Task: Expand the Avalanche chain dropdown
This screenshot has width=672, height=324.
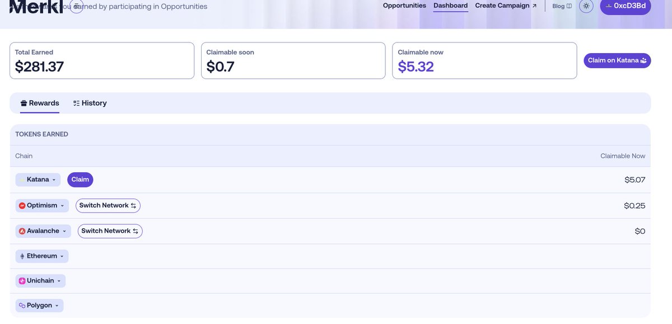Action: click(43, 231)
